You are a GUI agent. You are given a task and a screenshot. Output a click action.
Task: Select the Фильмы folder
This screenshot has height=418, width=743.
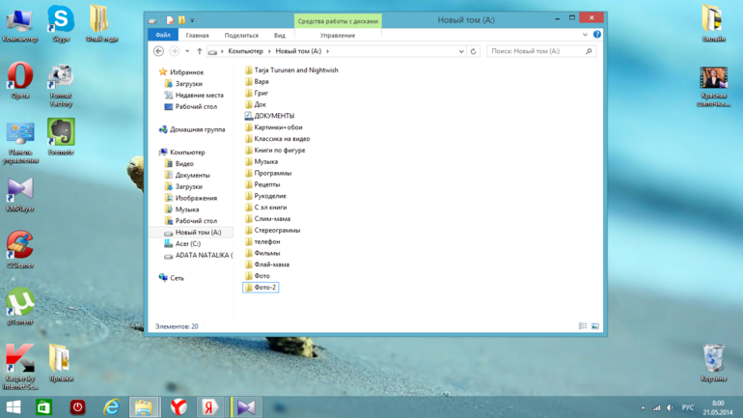click(x=267, y=253)
